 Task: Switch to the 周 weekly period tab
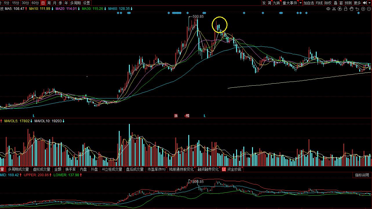pyautogui.click(x=49, y=3)
